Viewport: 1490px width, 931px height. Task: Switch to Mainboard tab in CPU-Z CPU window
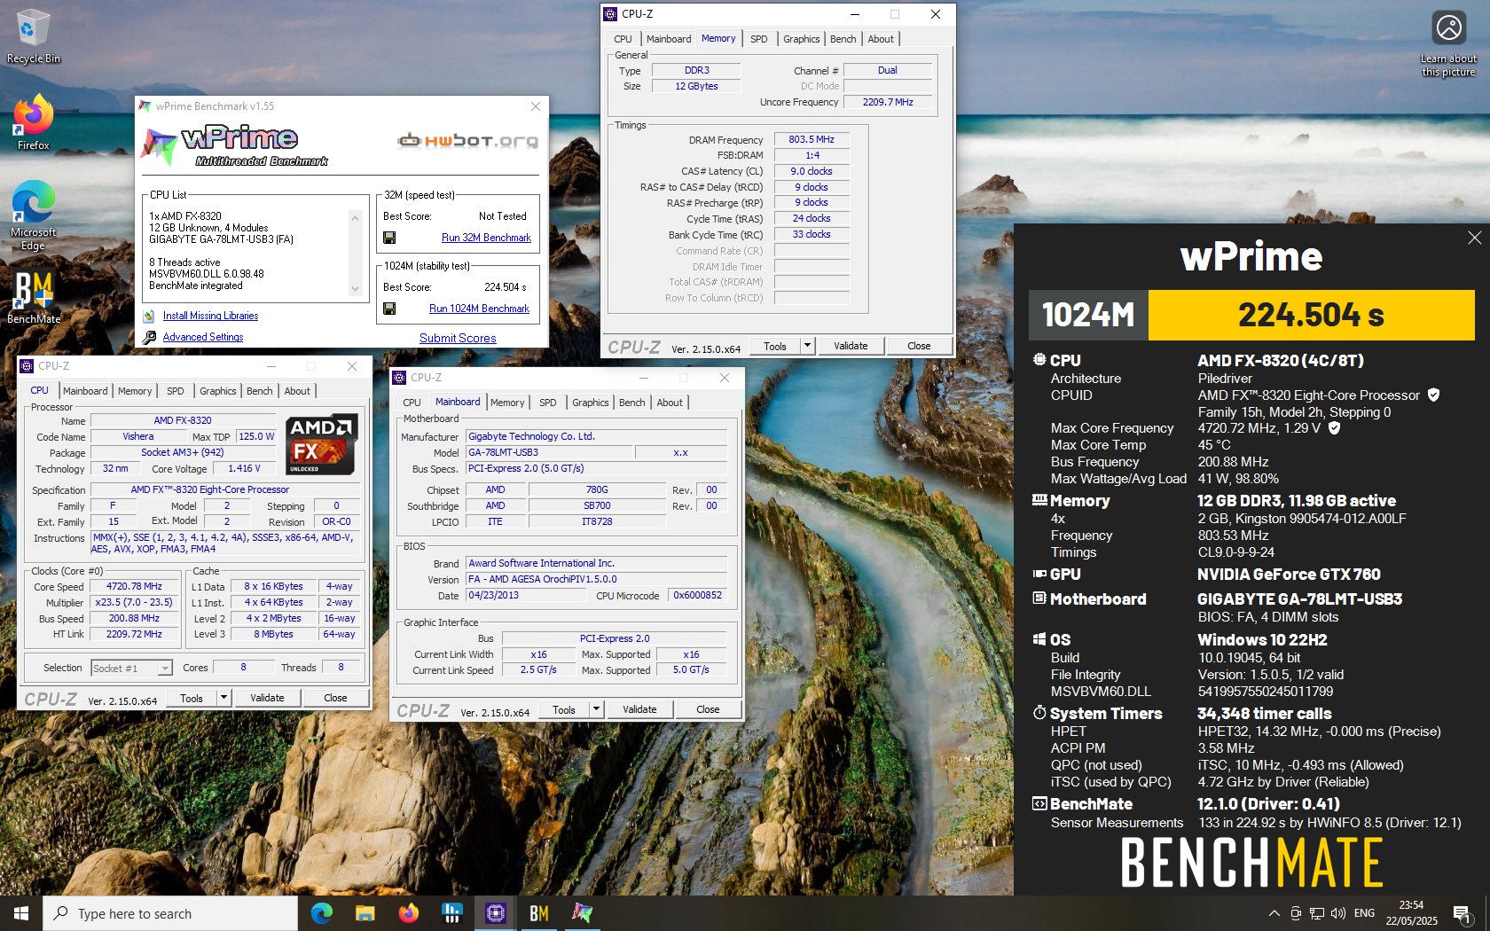click(x=85, y=391)
